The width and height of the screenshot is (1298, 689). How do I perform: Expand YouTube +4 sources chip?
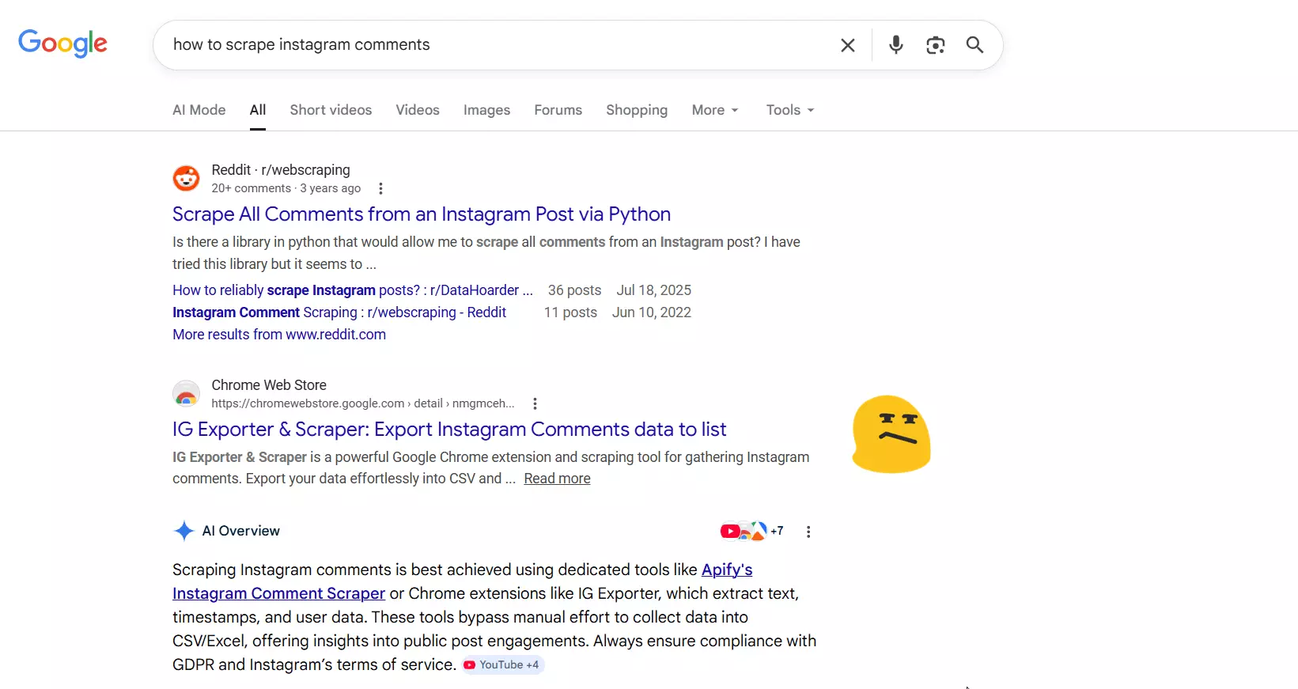(503, 665)
